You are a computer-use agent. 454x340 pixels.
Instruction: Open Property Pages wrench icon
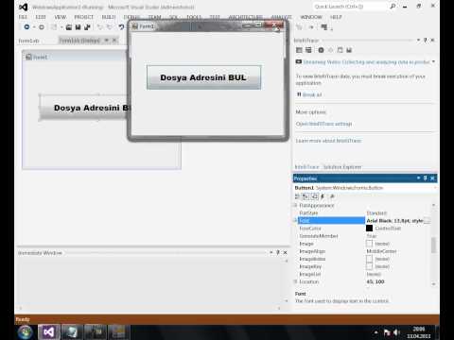pos(332,196)
